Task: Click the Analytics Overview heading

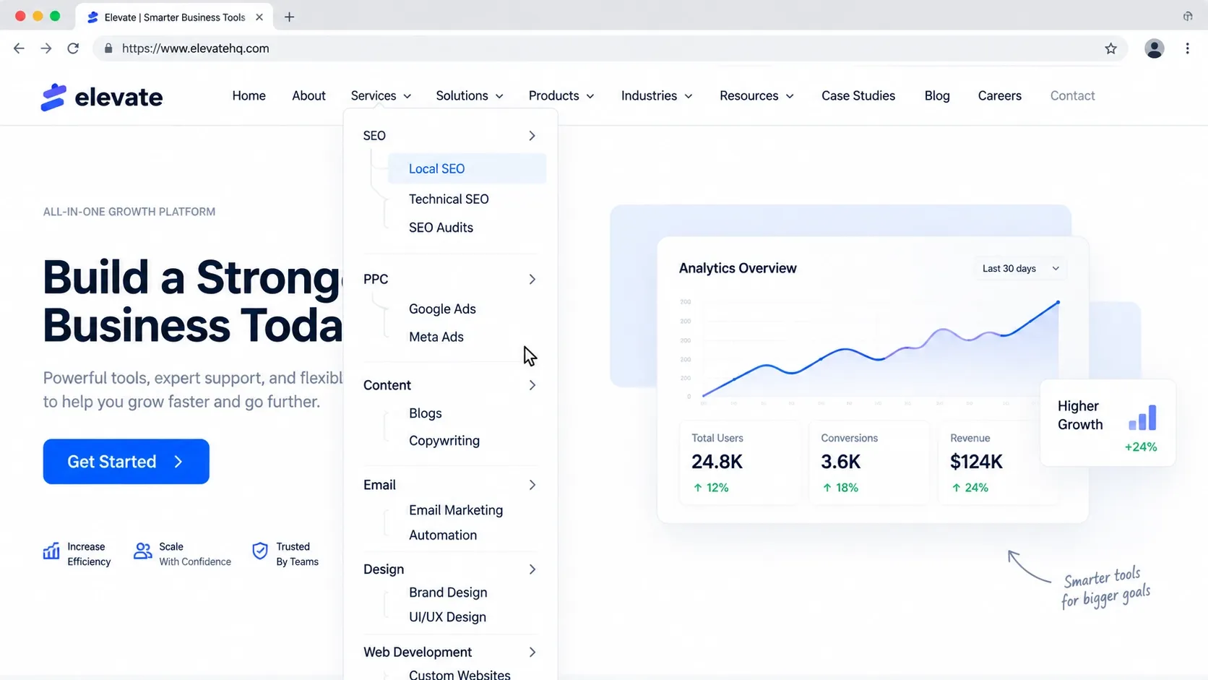Action: pyautogui.click(x=737, y=268)
